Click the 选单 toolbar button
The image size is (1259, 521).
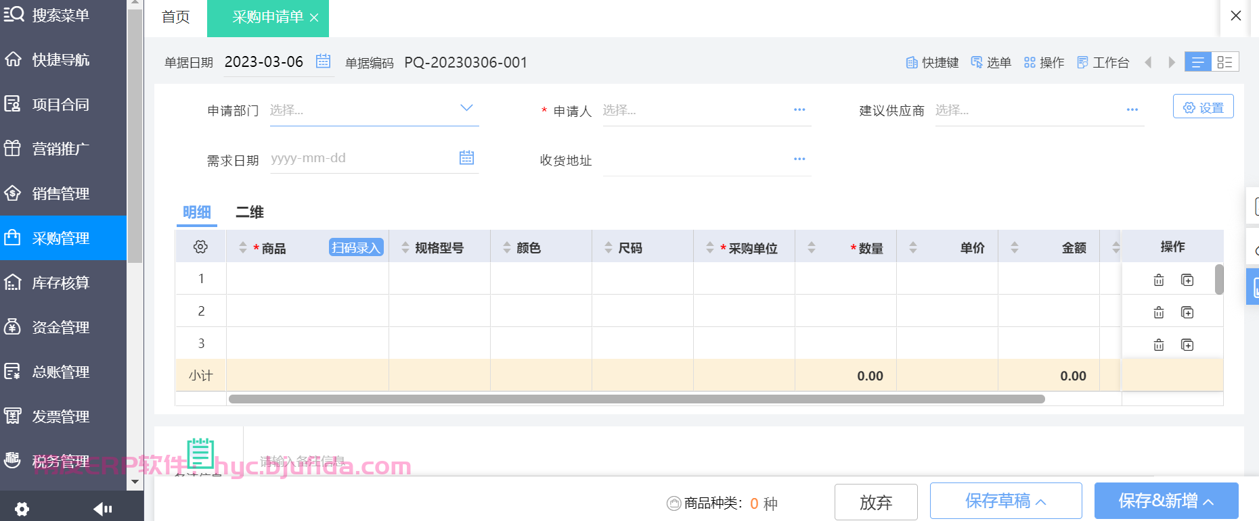[x=991, y=62]
